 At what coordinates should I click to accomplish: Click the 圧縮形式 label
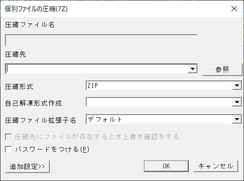(19, 87)
